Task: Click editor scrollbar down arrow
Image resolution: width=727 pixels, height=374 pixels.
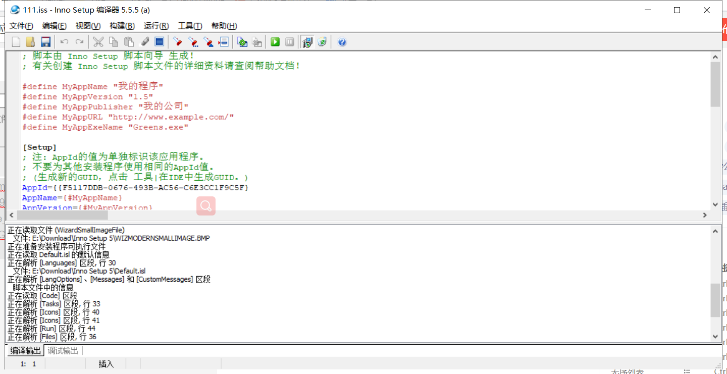Action: tap(715, 204)
